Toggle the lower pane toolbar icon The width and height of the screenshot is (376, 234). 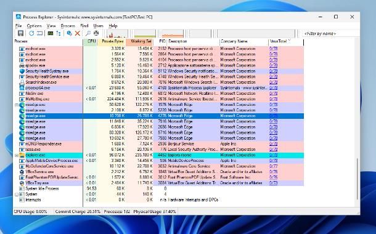pos(39,33)
